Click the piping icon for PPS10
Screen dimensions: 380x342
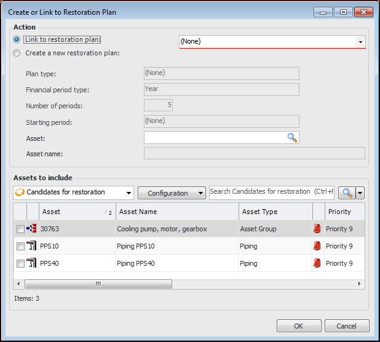[x=32, y=246]
